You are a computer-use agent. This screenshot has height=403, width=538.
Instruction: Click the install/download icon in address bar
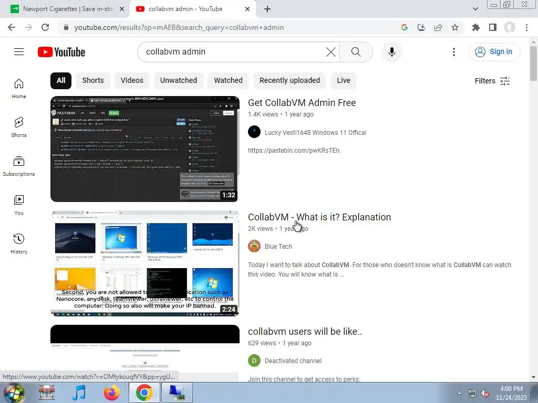(421, 27)
